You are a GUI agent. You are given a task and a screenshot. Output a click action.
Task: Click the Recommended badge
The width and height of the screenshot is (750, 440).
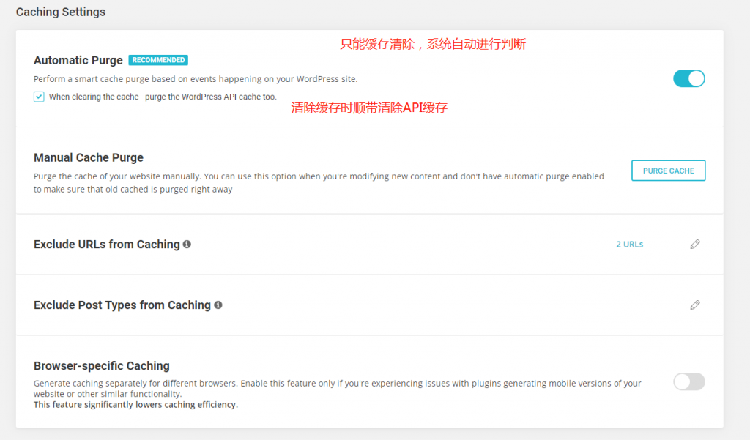(157, 60)
